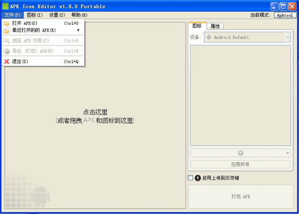
Task: Open the 文件(F) menu
Action: point(12,15)
